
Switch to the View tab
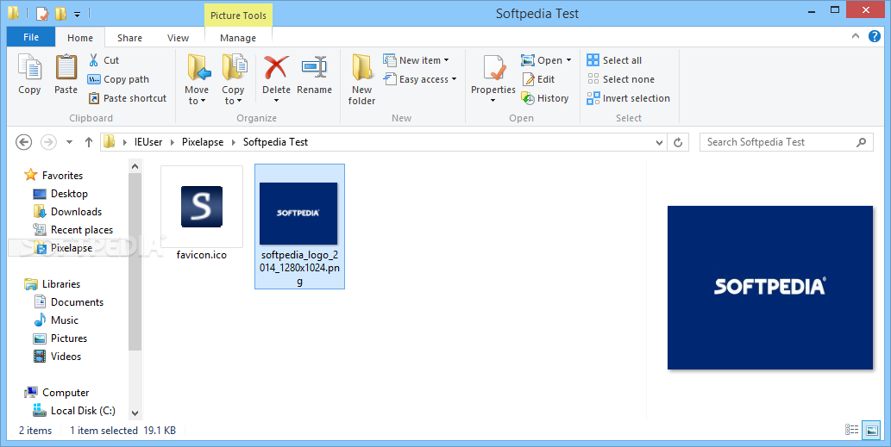[178, 38]
